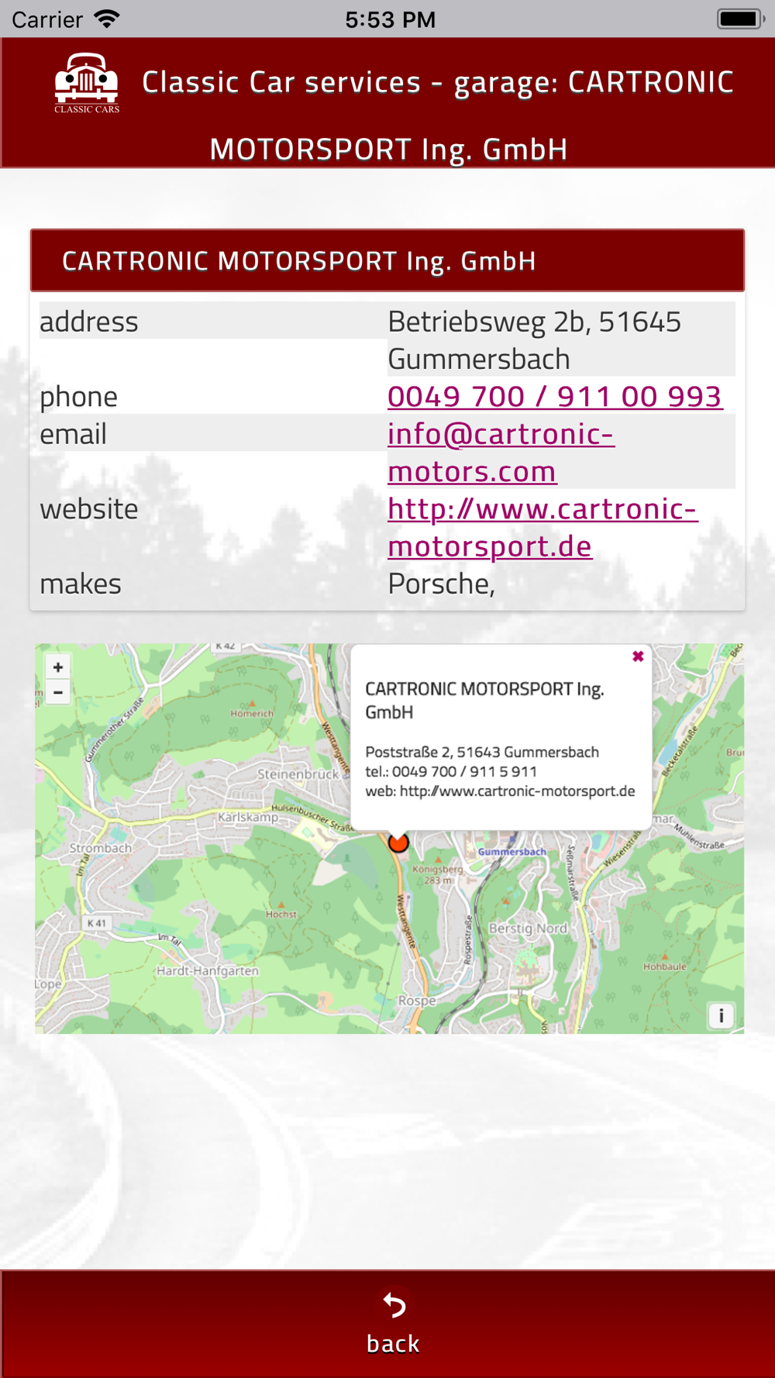The image size is (775, 1378).
Task: Select the website row label
Action: 89,508
